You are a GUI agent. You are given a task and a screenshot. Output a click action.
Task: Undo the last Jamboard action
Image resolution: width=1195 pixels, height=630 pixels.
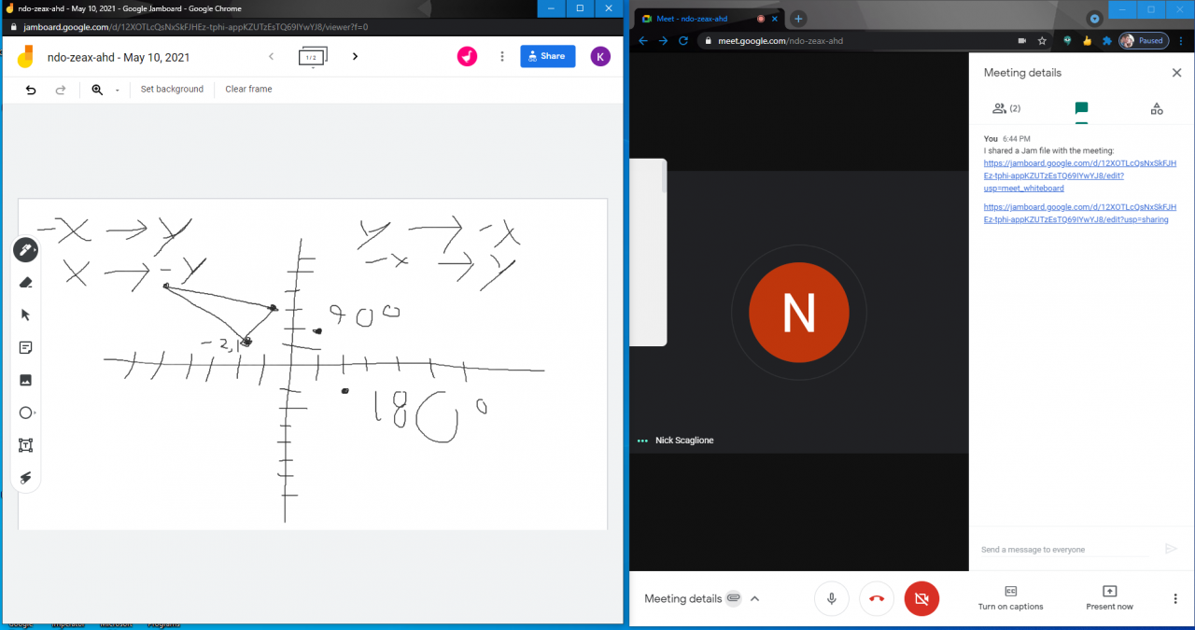[x=31, y=90]
